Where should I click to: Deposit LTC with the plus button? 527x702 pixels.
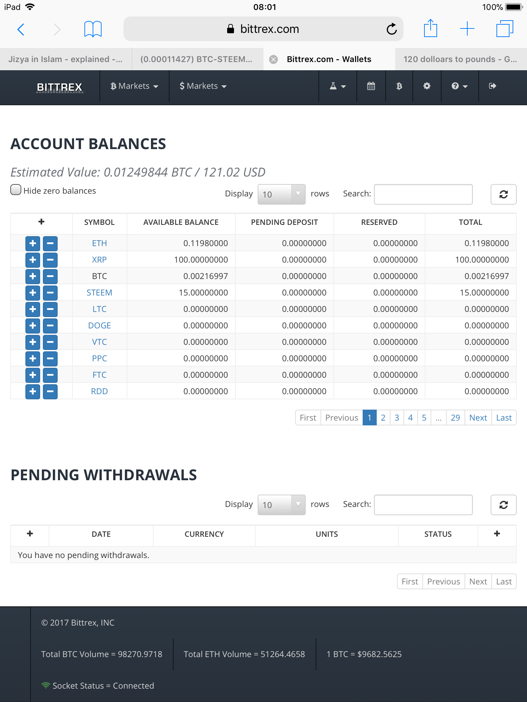coord(33,309)
